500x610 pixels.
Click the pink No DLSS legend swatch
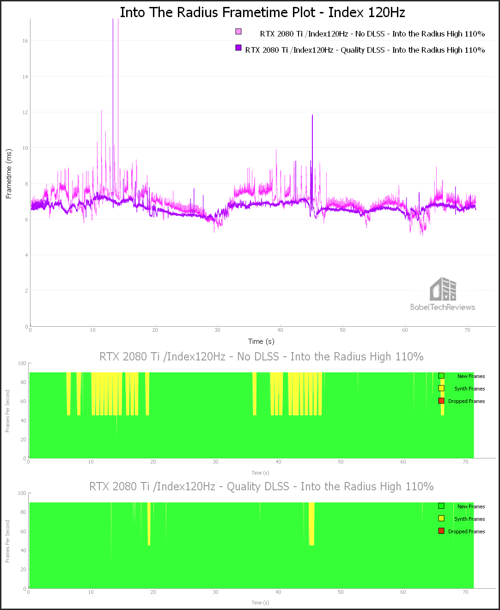coord(238,31)
